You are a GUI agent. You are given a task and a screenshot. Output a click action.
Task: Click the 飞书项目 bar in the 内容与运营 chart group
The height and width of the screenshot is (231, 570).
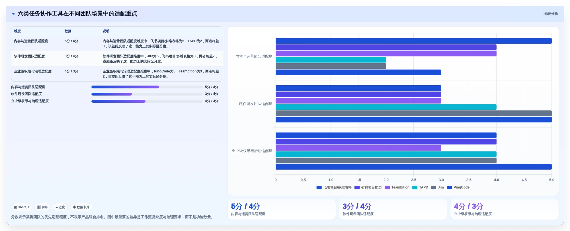(x=413, y=41)
